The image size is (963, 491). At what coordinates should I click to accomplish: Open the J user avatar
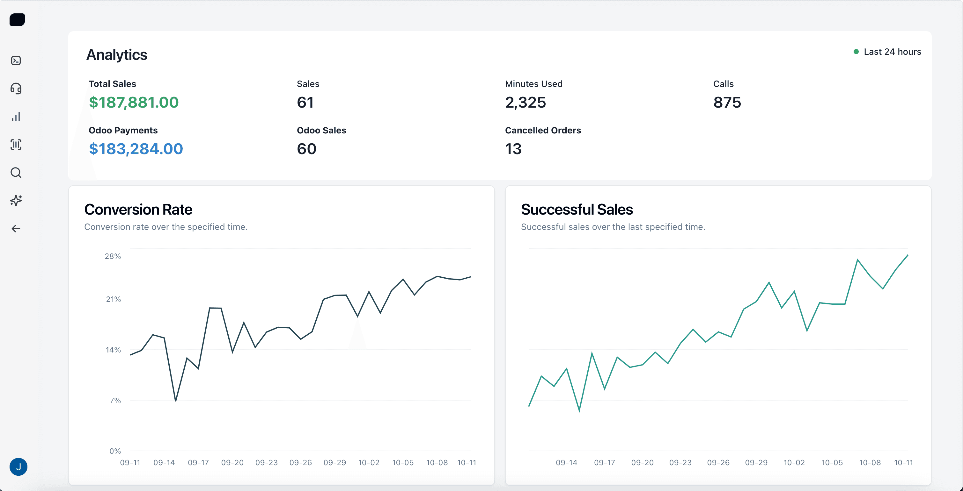pyautogui.click(x=18, y=466)
